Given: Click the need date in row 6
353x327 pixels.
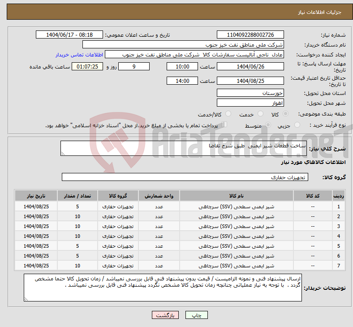Looking at the screenshot, I should [36, 256].
